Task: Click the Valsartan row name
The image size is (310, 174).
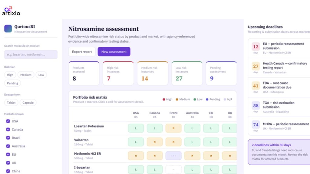Action: [x=81, y=140]
